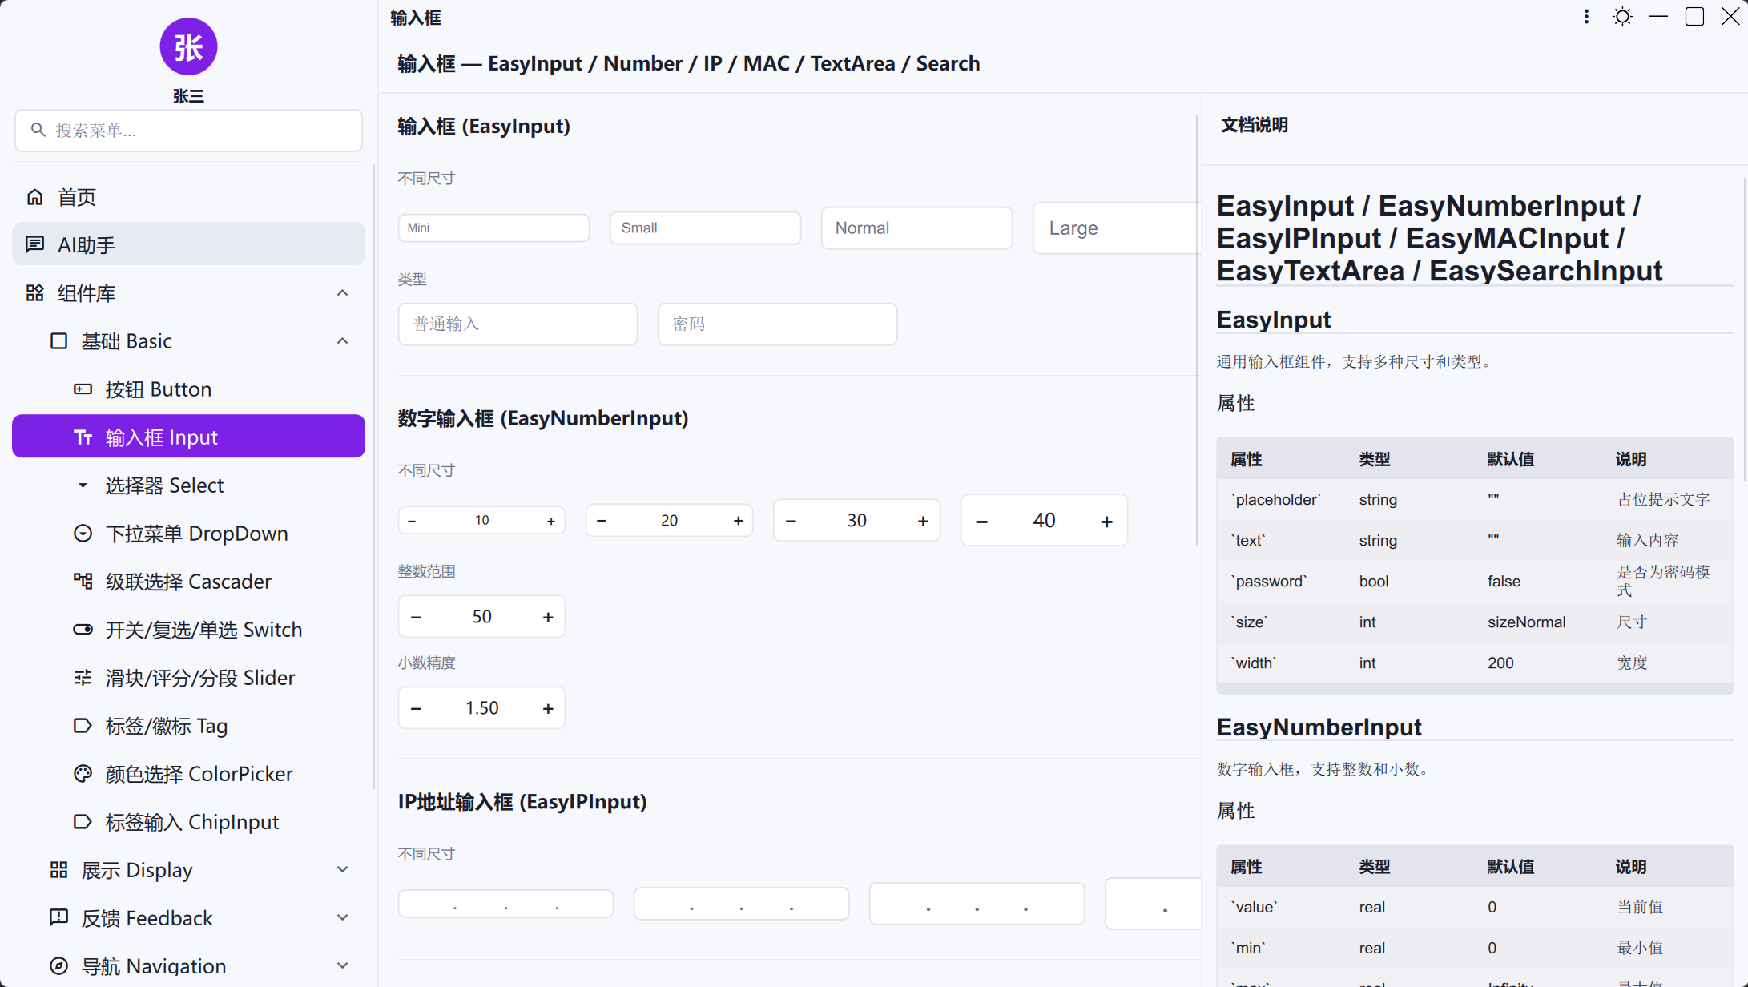
Task: Click the main content vertical scrollbar
Action: tap(1197, 329)
